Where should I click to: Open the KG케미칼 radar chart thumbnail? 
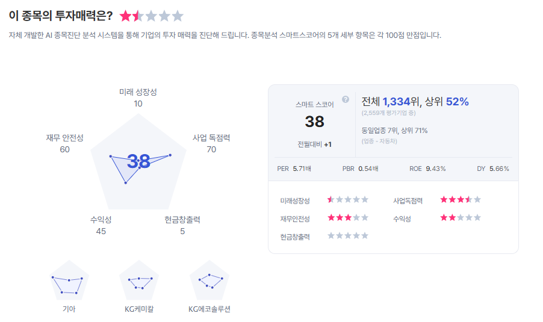tap(139, 281)
